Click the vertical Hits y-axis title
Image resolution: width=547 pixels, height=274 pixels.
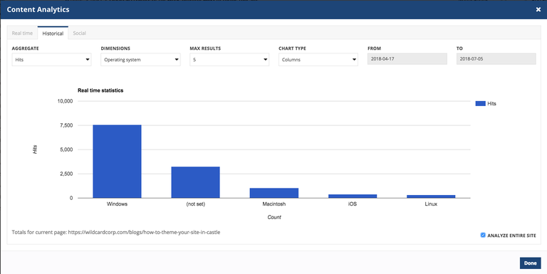click(35, 149)
